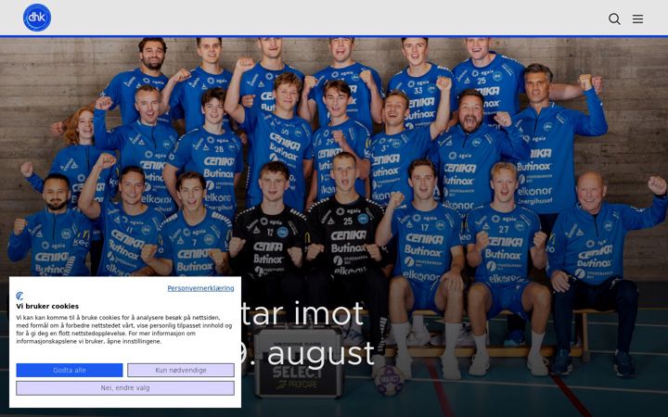Open the Personvernerklæring link
Viewport: 668px width, 417px height.
click(200, 288)
